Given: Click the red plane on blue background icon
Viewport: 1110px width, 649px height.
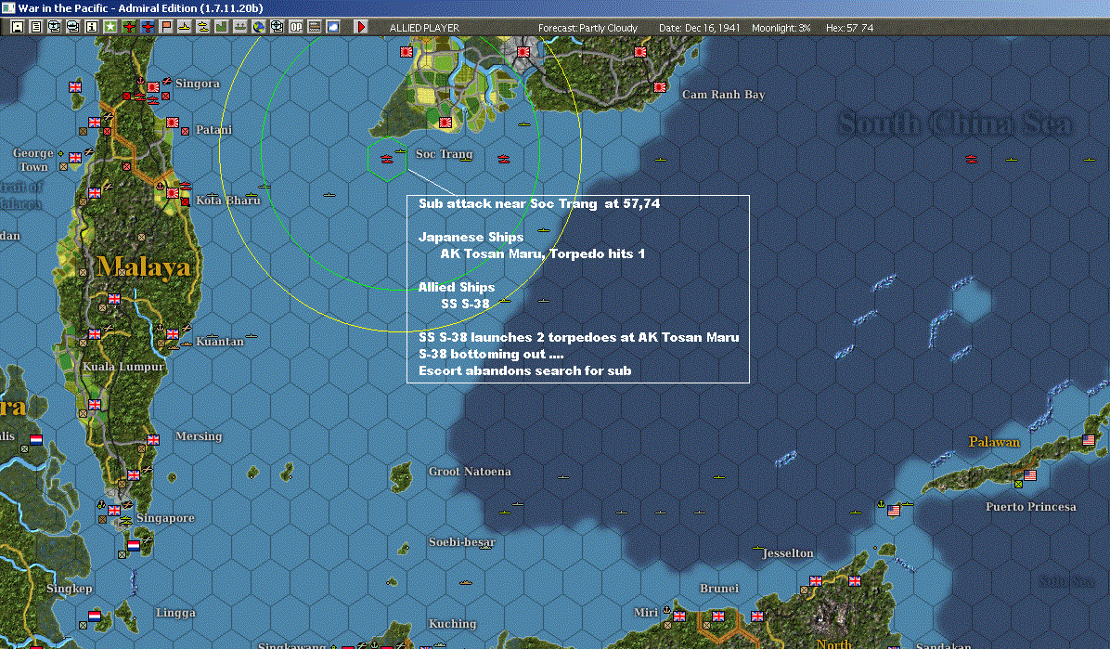Looking at the screenshot, I should [148, 27].
